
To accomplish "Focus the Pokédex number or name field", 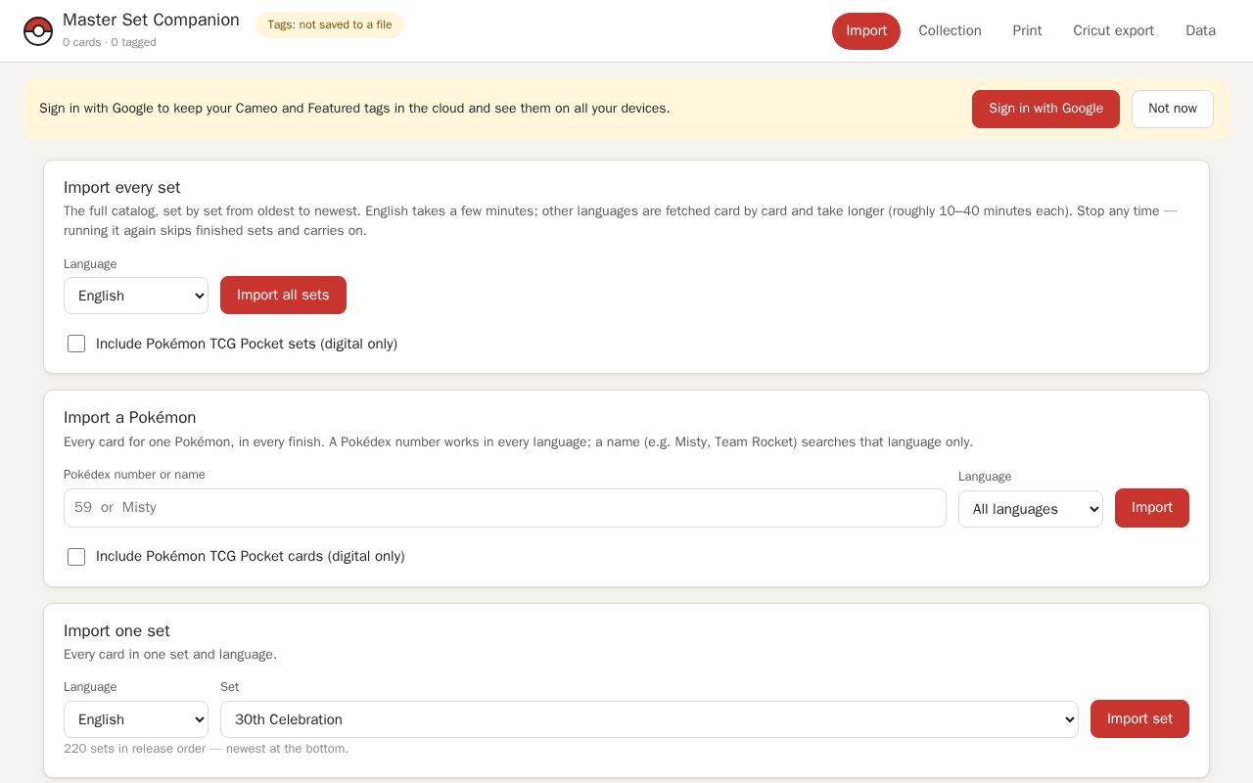I will [x=505, y=508].
